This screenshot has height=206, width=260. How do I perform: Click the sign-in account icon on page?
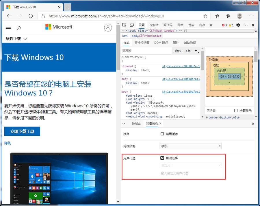click(108, 27)
